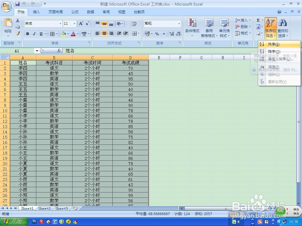Increase indent of cell content
This screenshot has width=302, height=226.
[126, 34]
